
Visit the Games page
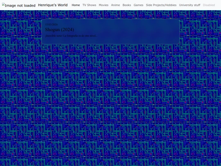click(138, 5)
